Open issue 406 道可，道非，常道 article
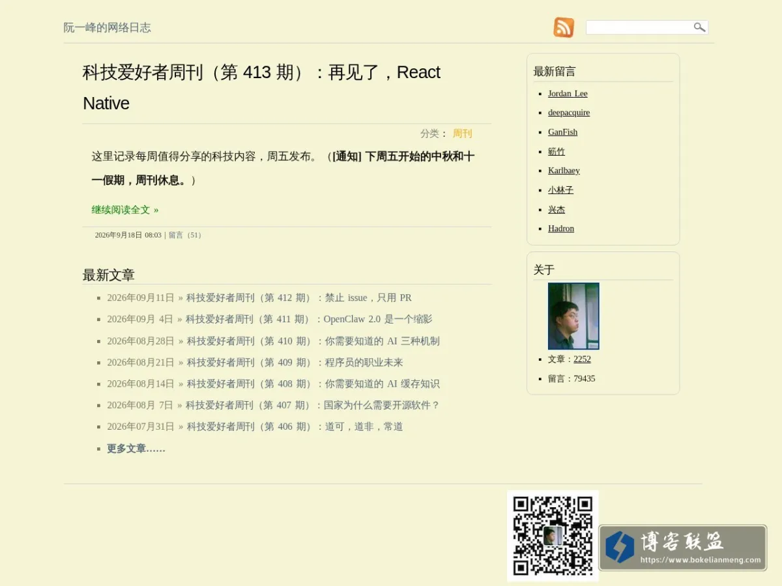The width and height of the screenshot is (782, 586). pyautogui.click(x=295, y=426)
